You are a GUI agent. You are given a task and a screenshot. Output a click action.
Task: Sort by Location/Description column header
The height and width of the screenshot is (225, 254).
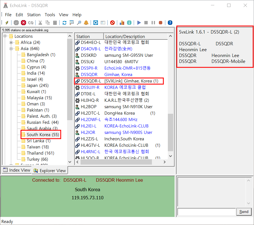pos(136,36)
